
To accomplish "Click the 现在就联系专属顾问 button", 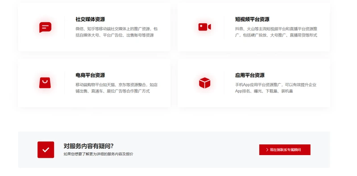I will coord(285,150).
